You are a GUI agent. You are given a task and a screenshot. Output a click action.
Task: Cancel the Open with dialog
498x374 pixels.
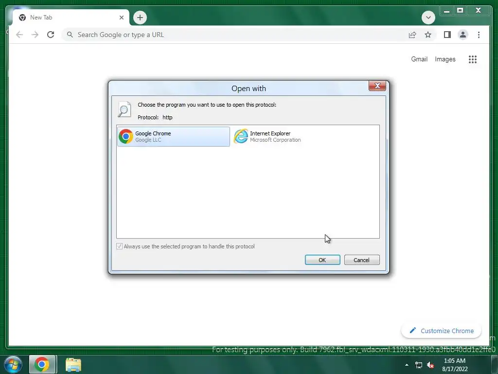(x=362, y=260)
